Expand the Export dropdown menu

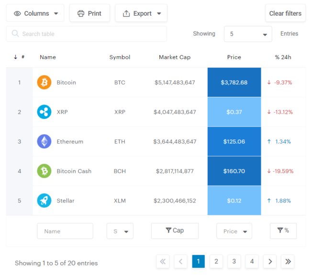[x=141, y=13]
